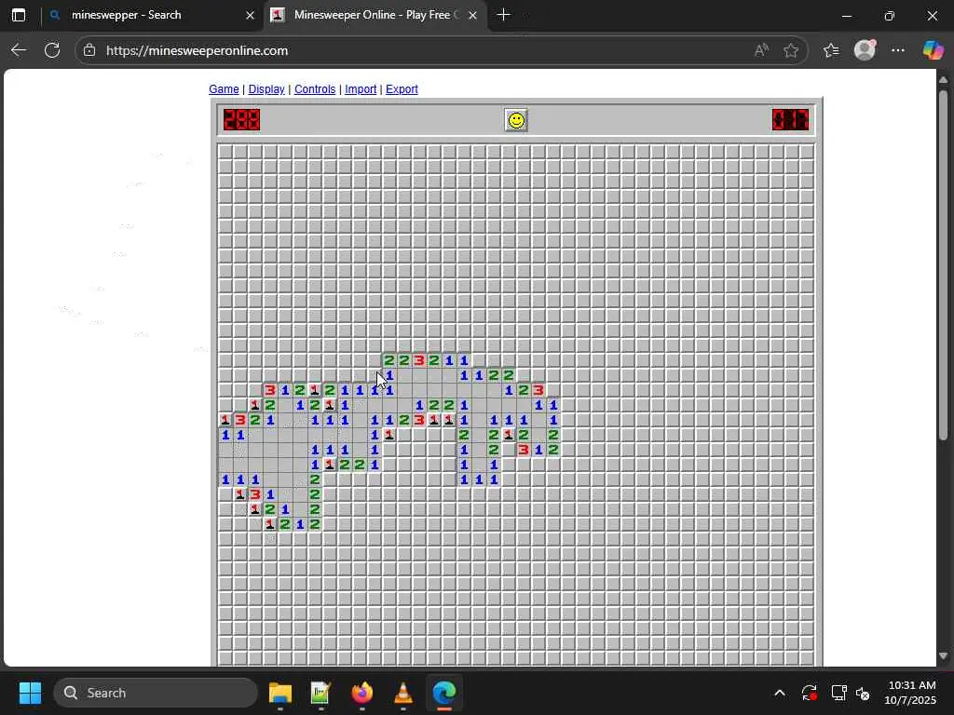Launch Firefox from the taskbar
This screenshot has height=715, width=954.
[x=362, y=693]
